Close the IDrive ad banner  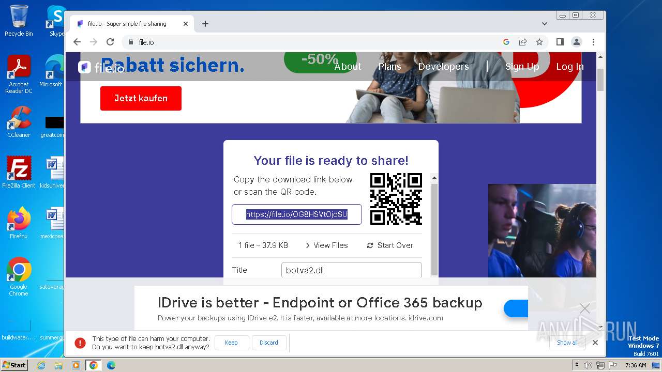(585, 308)
